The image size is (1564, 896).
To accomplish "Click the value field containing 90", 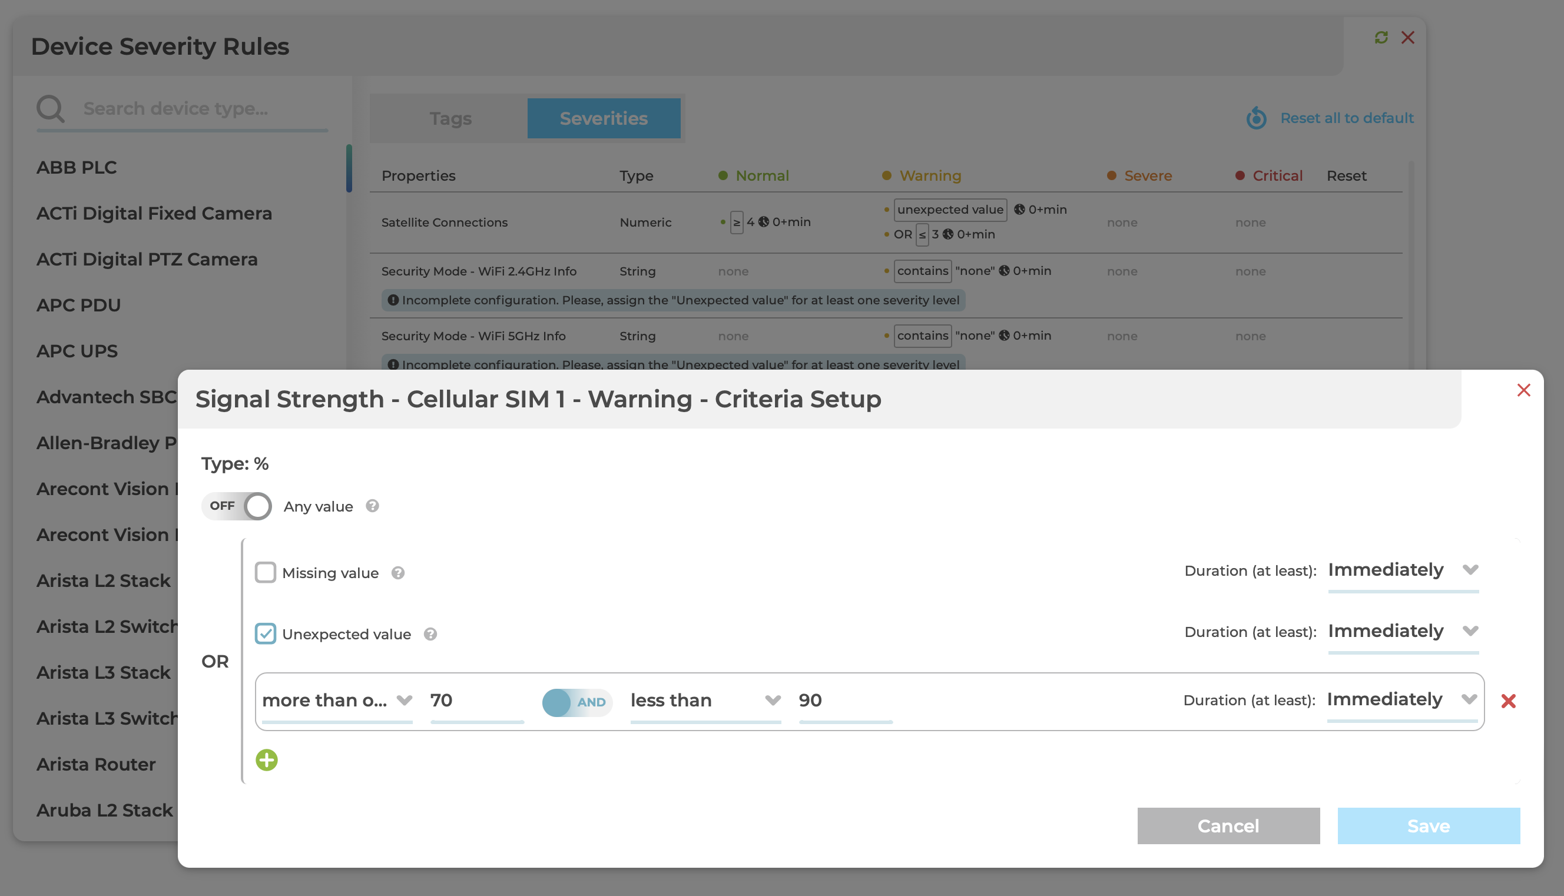I will click(x=846, y=702).
